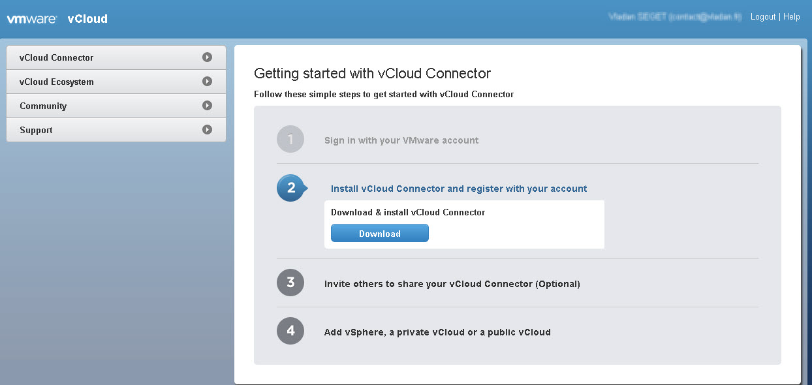Select step 3 circle icon

pos(290,283)
